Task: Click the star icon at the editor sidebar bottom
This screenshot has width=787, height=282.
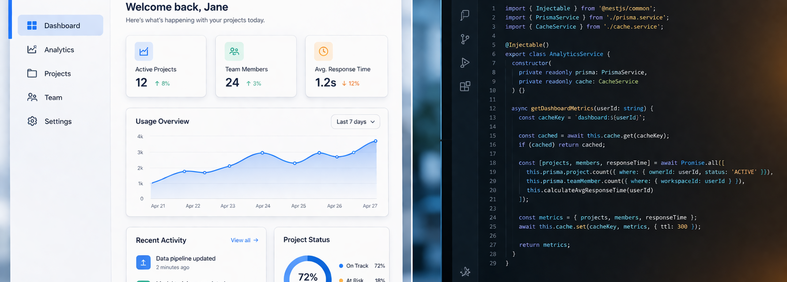Action: click(x=465, y=272)
